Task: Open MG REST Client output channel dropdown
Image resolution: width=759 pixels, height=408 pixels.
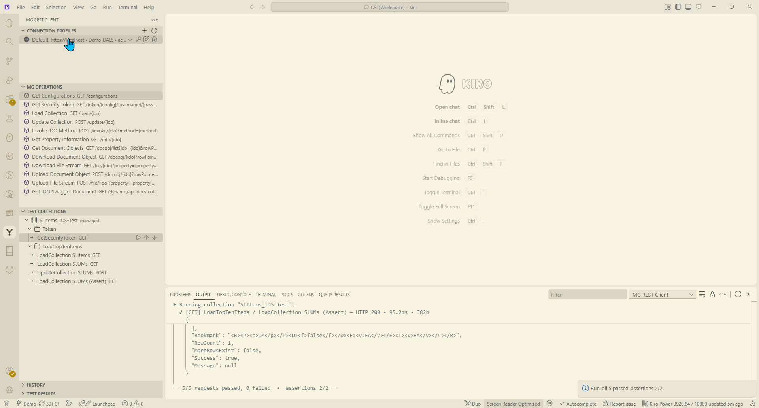Action: point(662,295)
